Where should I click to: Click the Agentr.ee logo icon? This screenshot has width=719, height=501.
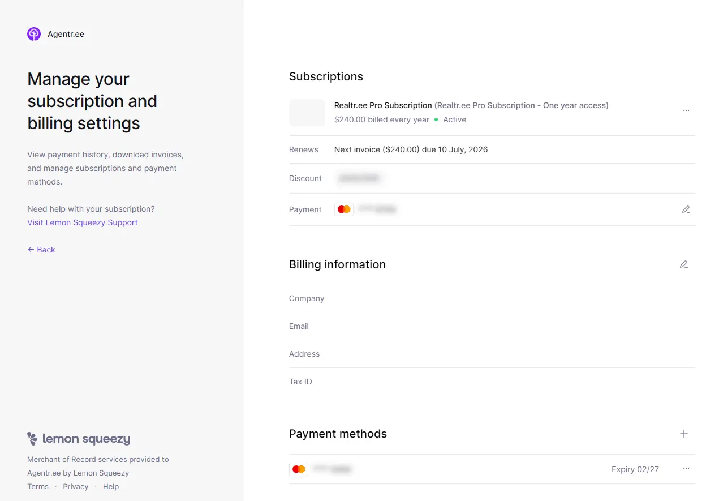tap(33, 33)
